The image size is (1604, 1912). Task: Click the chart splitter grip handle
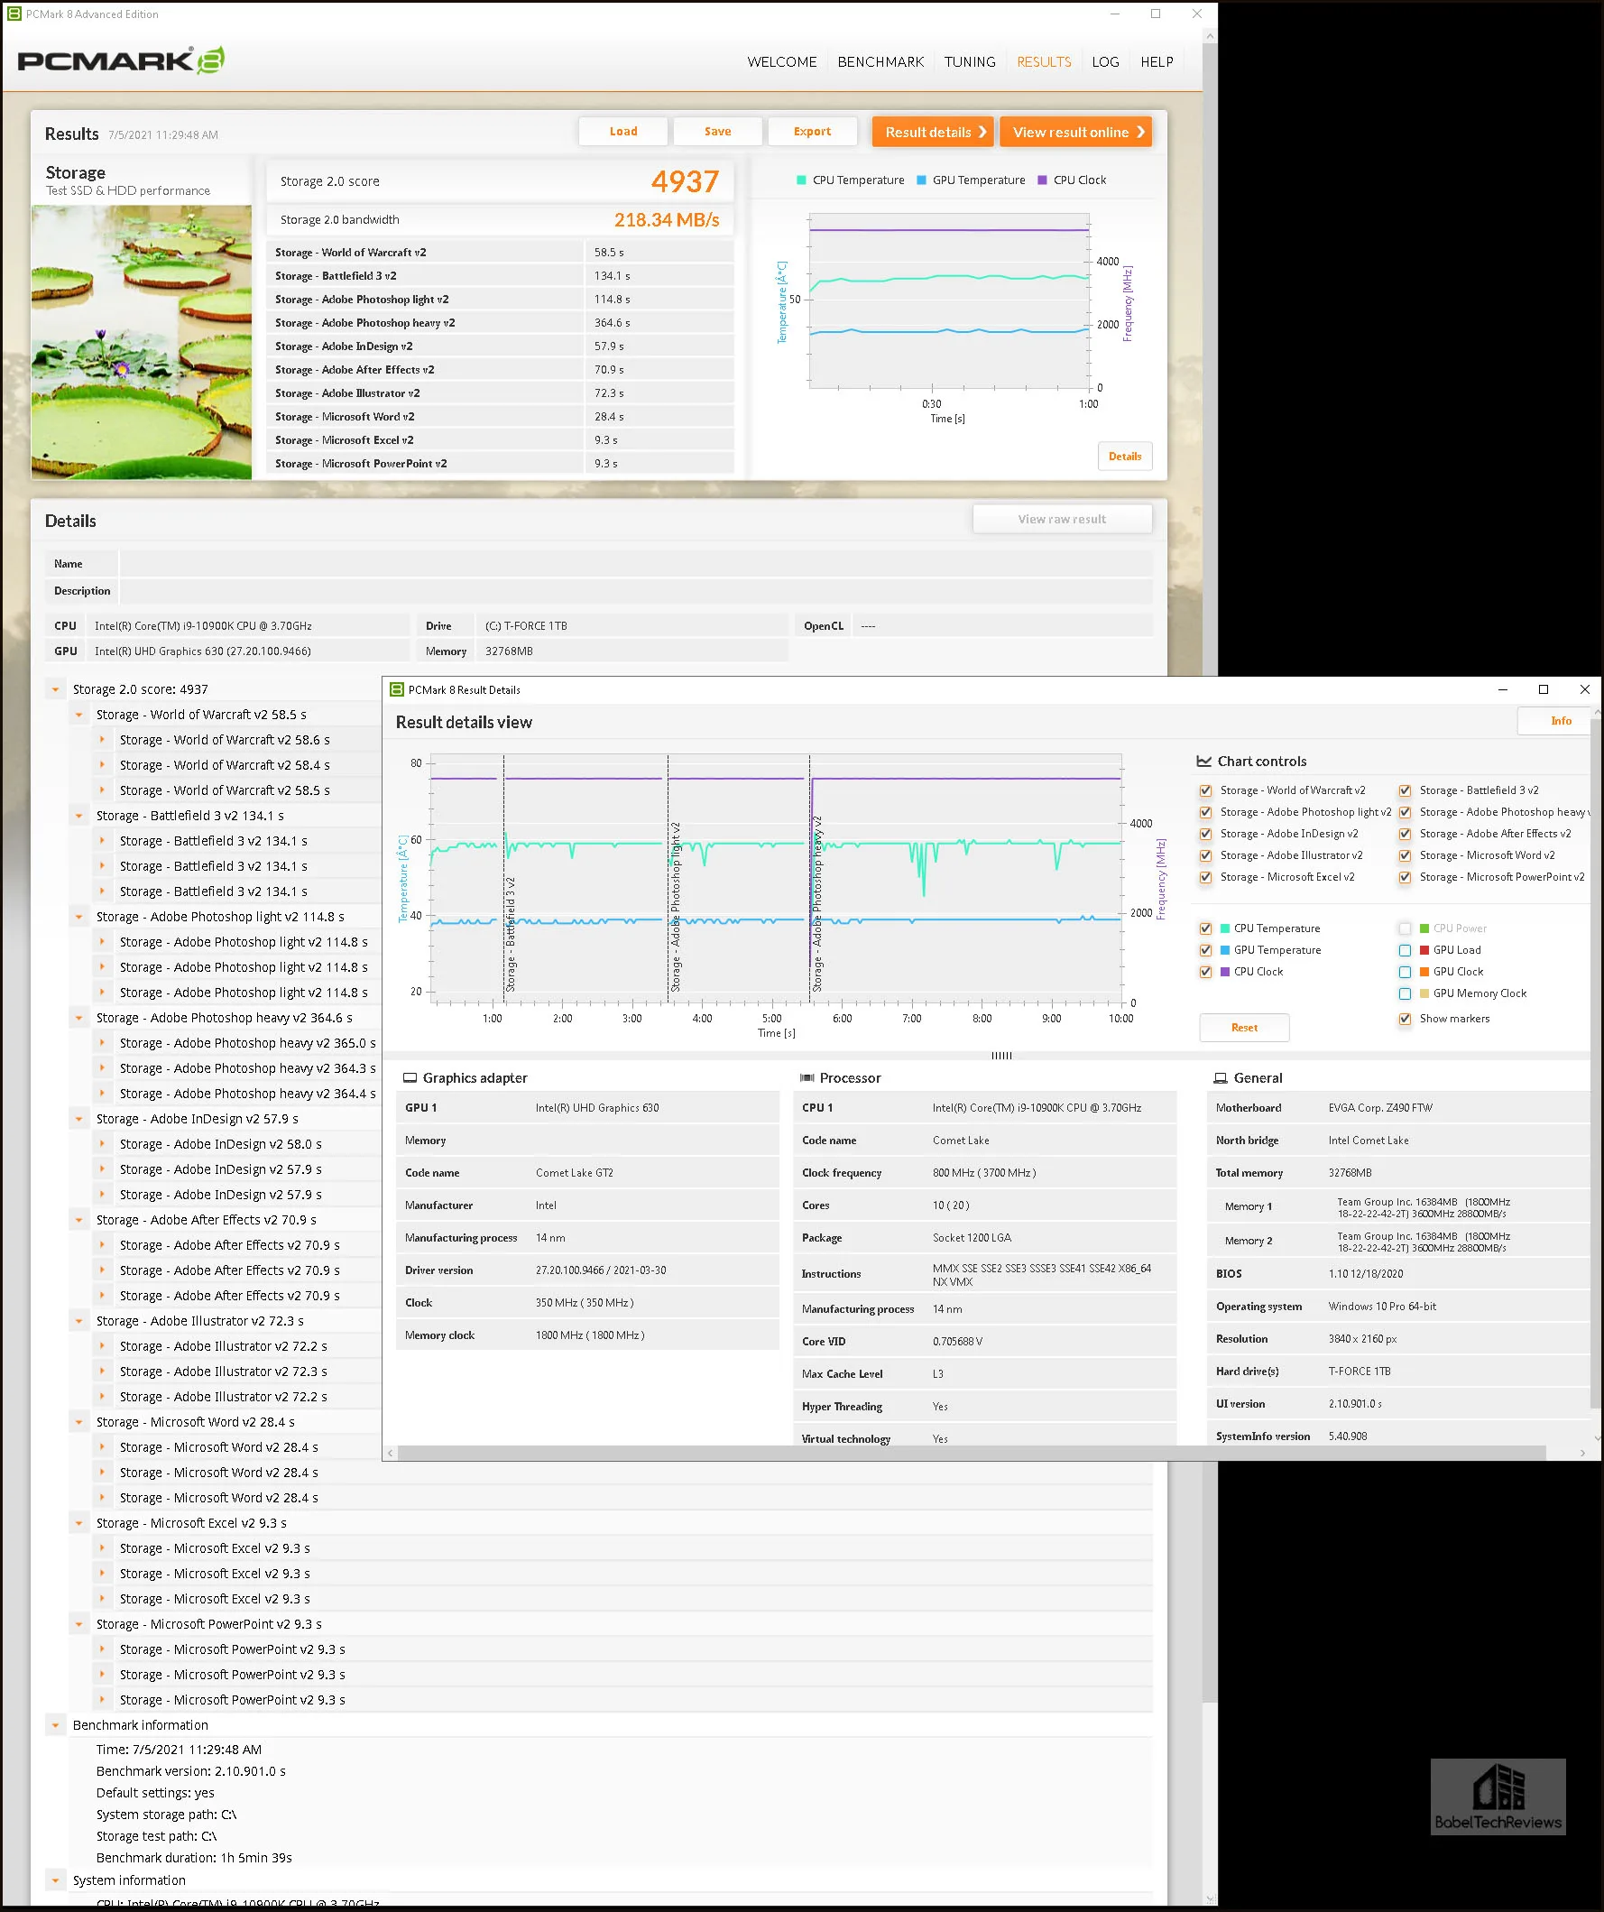click(x=1001, y=1055)
